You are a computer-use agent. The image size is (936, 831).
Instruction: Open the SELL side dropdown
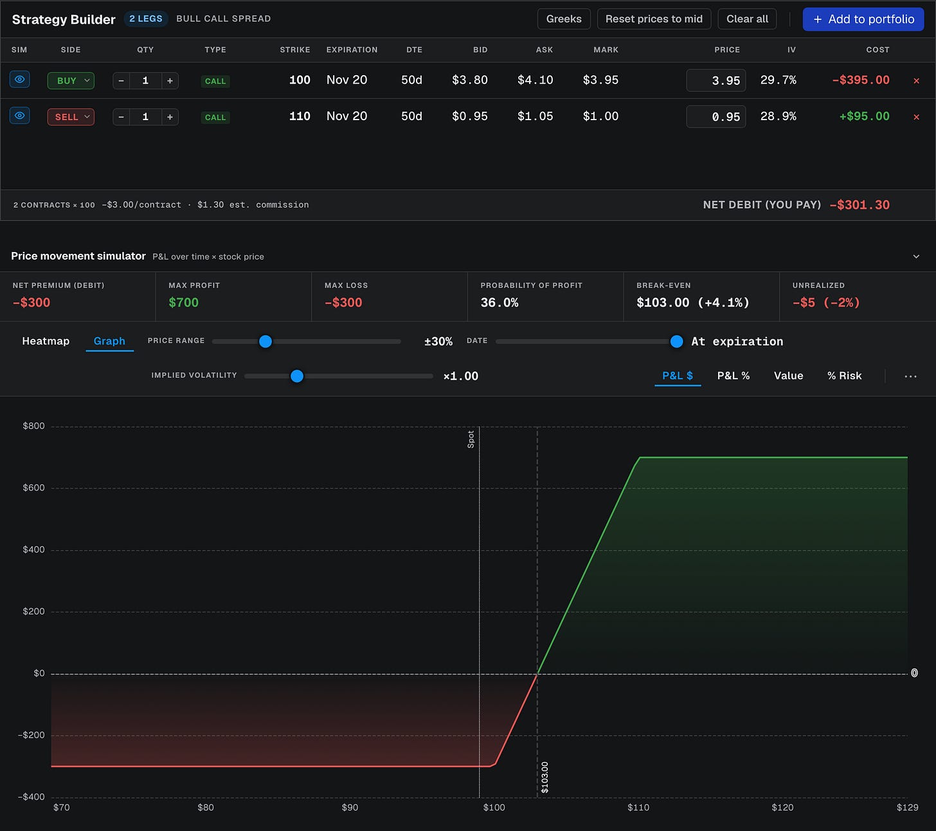point(71,116)
